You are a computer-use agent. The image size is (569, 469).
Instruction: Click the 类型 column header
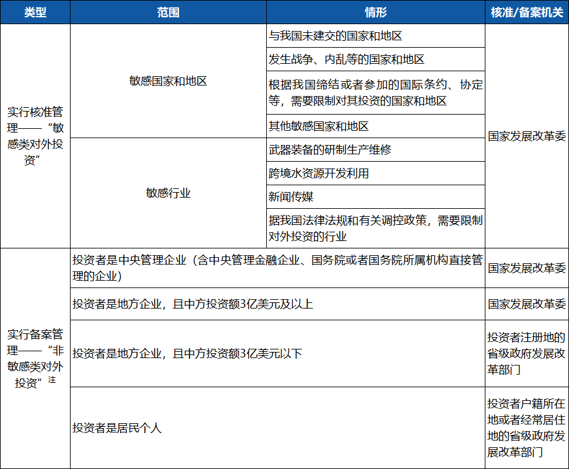[x=35, y=12]
